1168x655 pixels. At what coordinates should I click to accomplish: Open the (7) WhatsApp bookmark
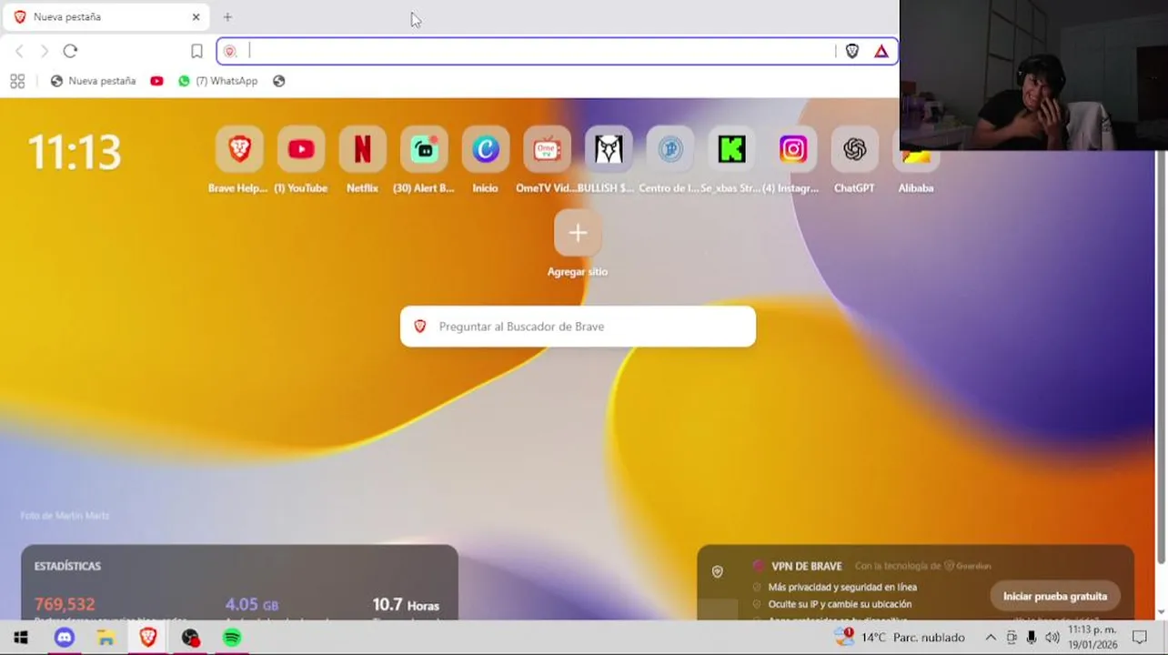[x=218, y=81]
